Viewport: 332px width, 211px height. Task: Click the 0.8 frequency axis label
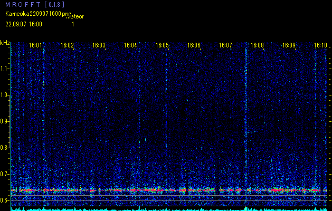[5, 148]
